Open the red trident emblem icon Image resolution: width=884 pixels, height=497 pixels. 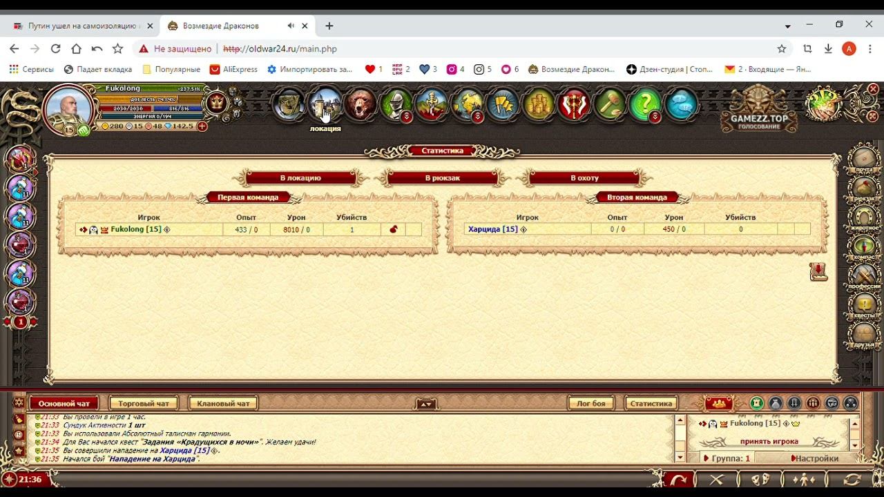pos(574,105)
